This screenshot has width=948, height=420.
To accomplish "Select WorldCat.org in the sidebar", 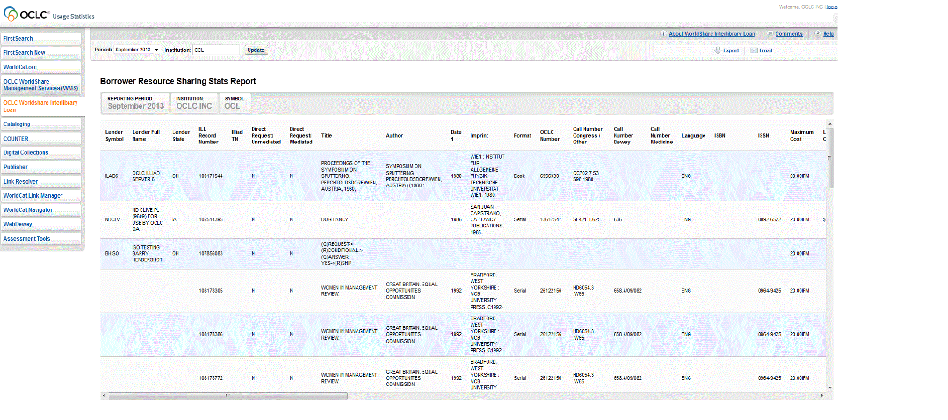I will click(41, 67).
